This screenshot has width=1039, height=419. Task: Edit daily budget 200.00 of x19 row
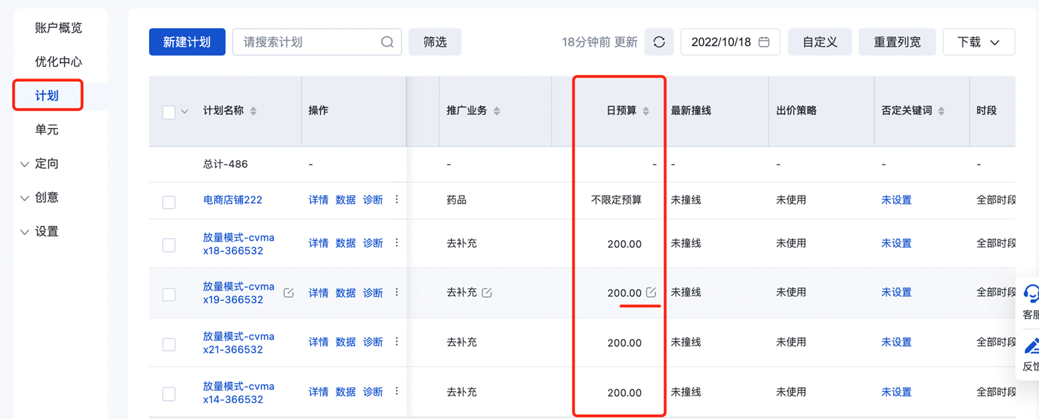[x=651, y=292]
